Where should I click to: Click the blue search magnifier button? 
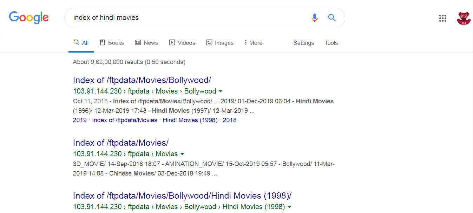[x=332, y=18]
